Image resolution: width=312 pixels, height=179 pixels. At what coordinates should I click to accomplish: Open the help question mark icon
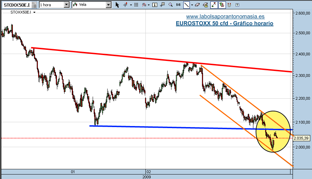pos(237,5)
